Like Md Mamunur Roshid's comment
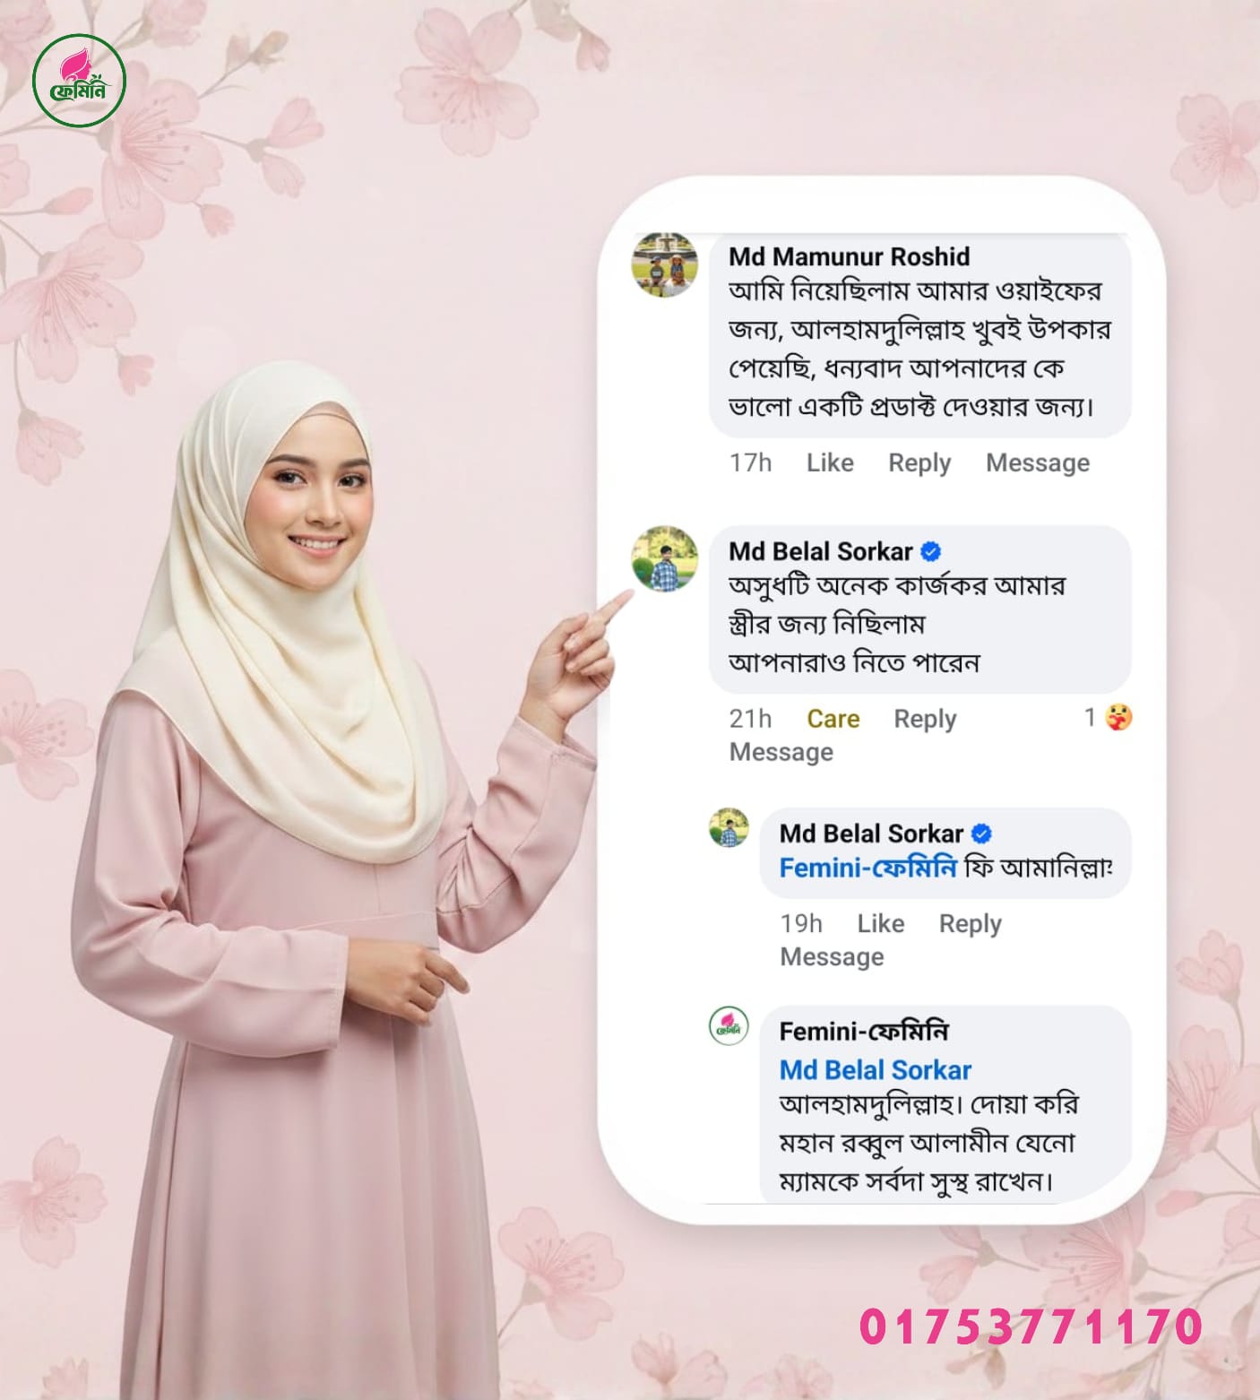The image size is (1260, 1400). coord(830,462)
